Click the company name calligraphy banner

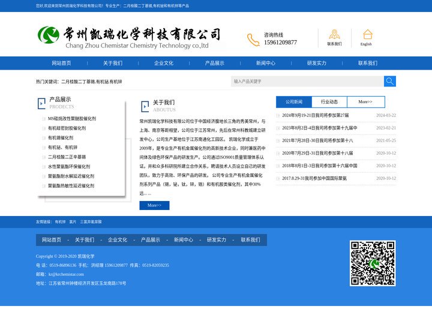tap(142, 34)
